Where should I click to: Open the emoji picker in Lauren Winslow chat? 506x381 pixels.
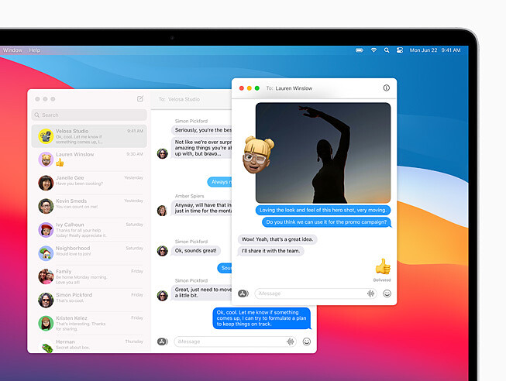387,293
